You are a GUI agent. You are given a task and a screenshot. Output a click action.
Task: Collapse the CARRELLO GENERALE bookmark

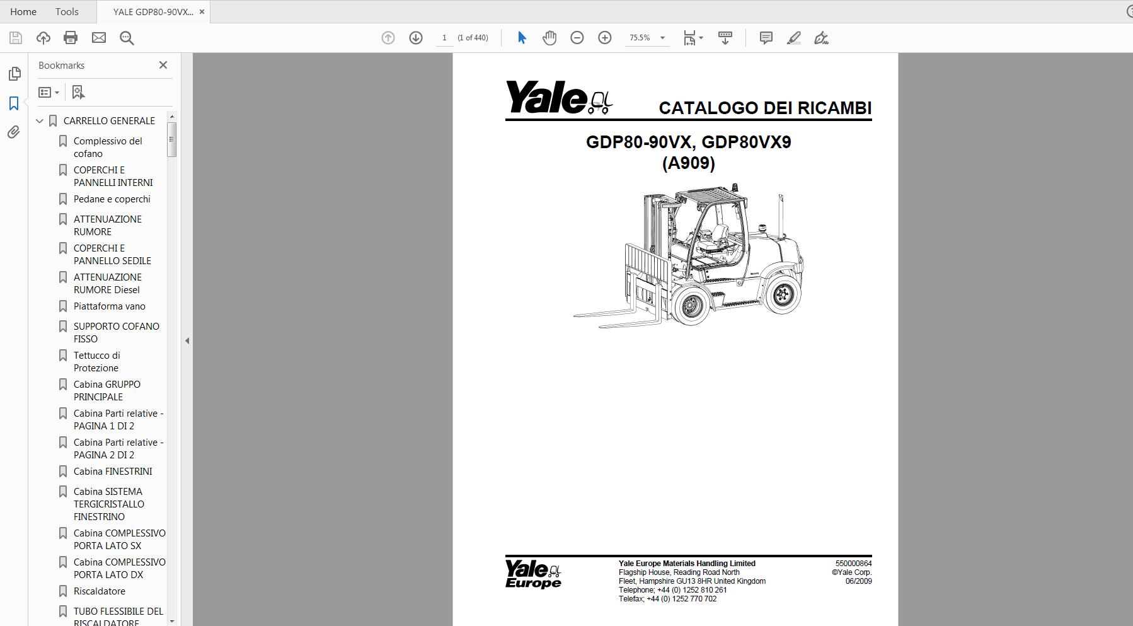(39, 120)
